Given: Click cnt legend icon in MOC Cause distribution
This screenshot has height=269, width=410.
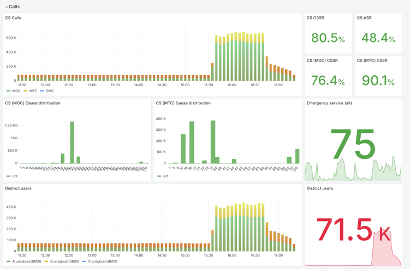Looking at the screenshot, I should coord(8,176).
